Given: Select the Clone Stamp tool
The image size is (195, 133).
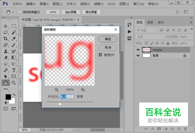Looking at the screenshot, I should click(6, 51).
